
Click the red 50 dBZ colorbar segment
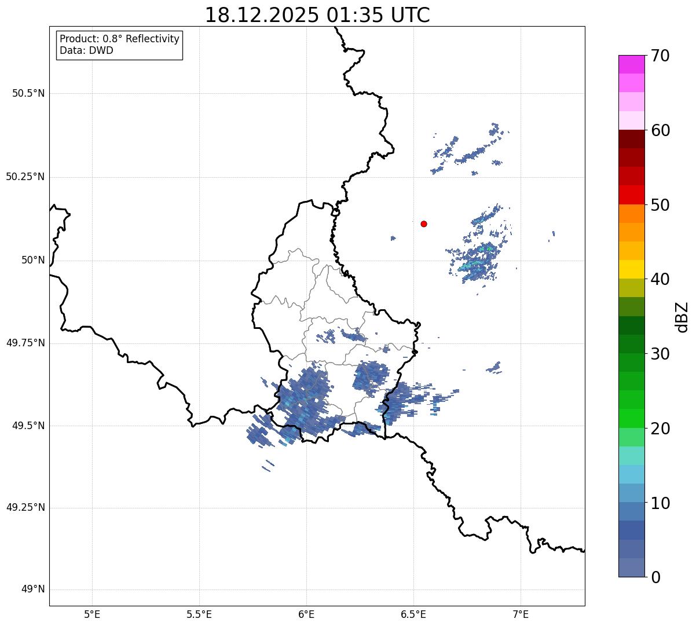pyautogui.click(x=631, y=195)
